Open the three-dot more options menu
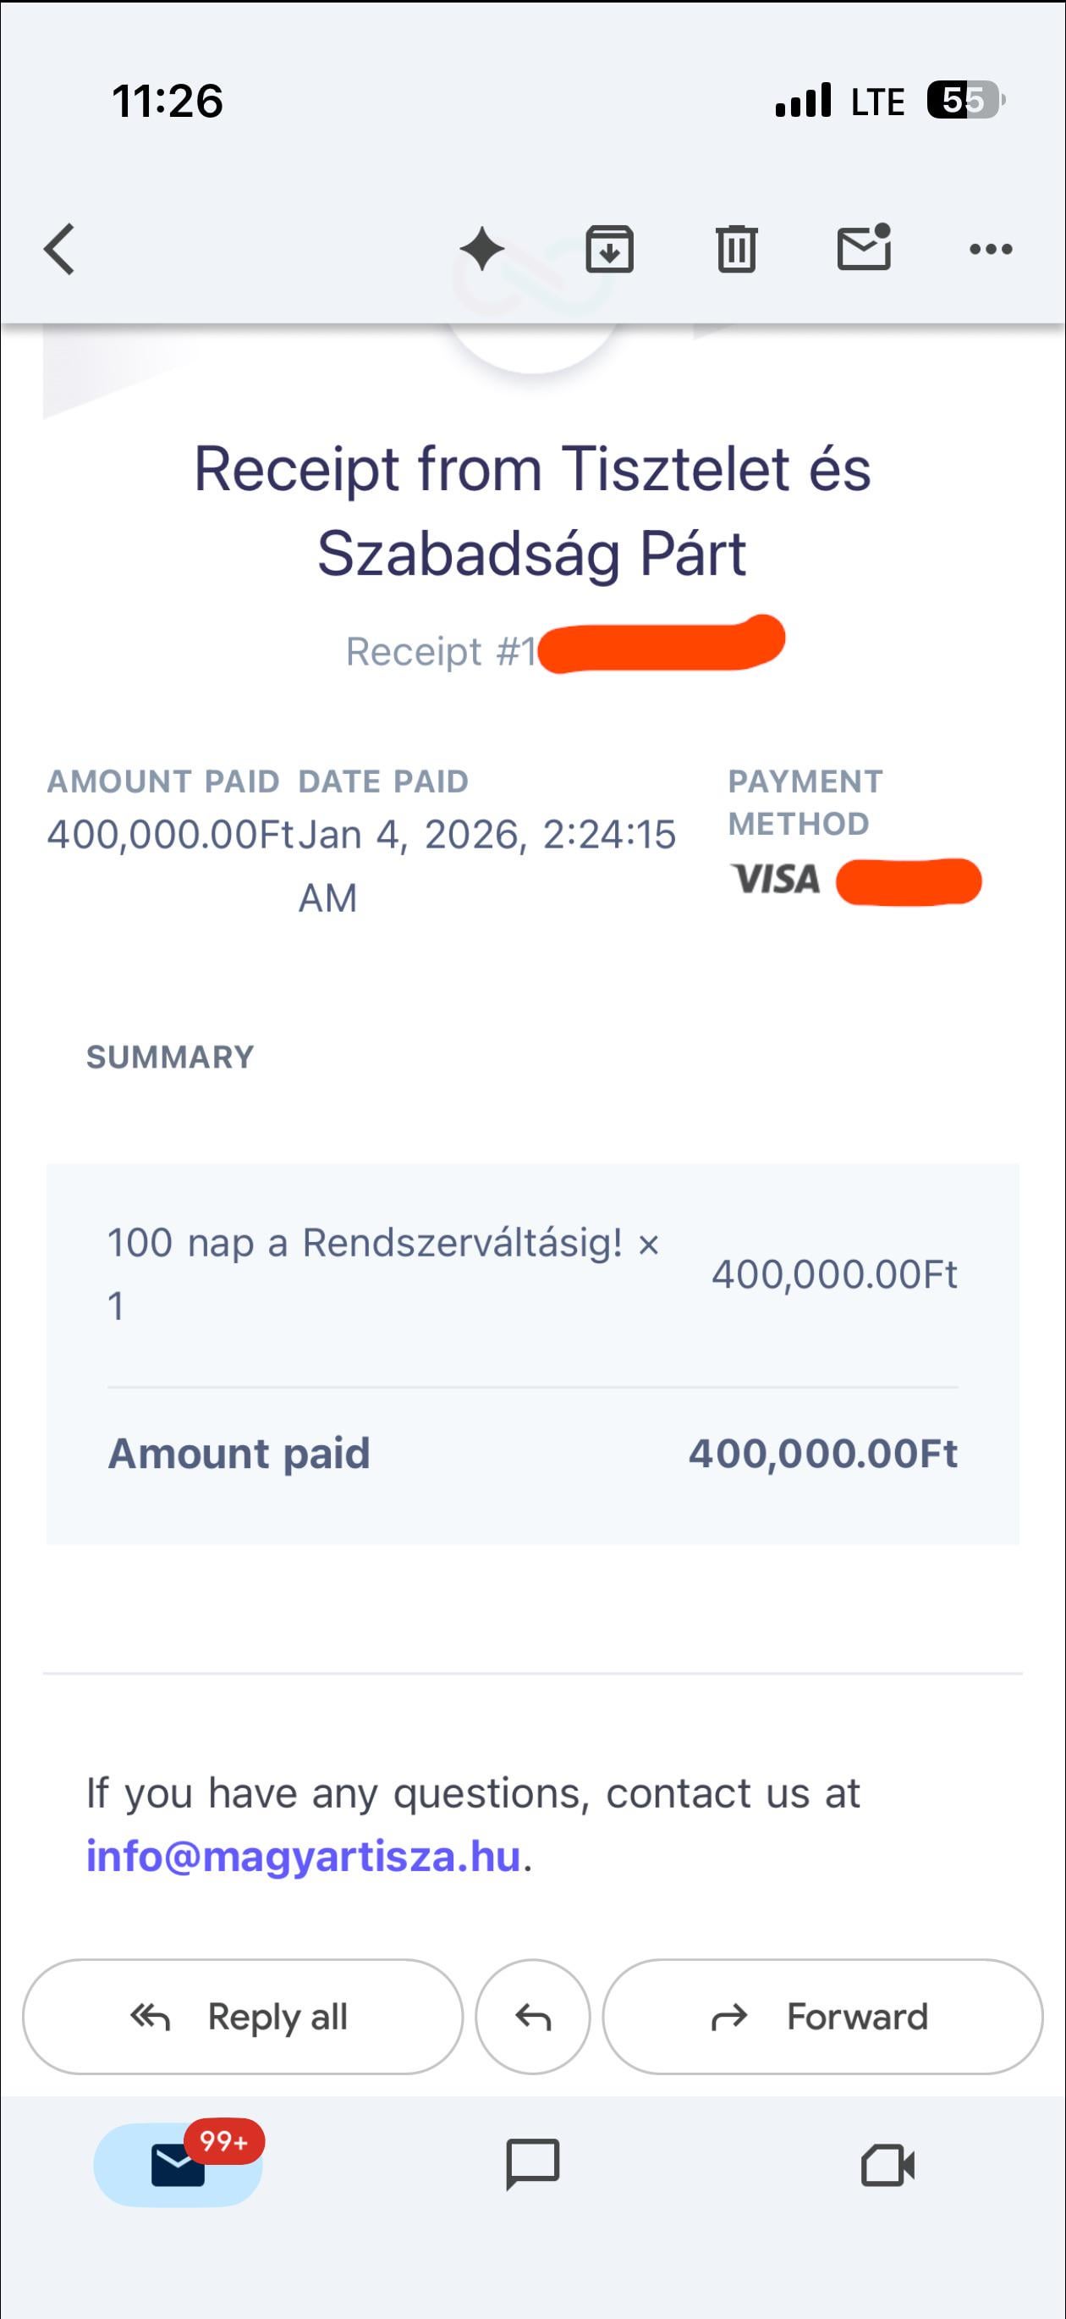 991,250
